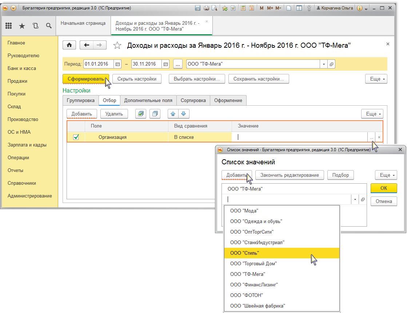This screenshot has width=407, height=313.
Task: Star the report as favorite next to title
Action: point(117,46)
